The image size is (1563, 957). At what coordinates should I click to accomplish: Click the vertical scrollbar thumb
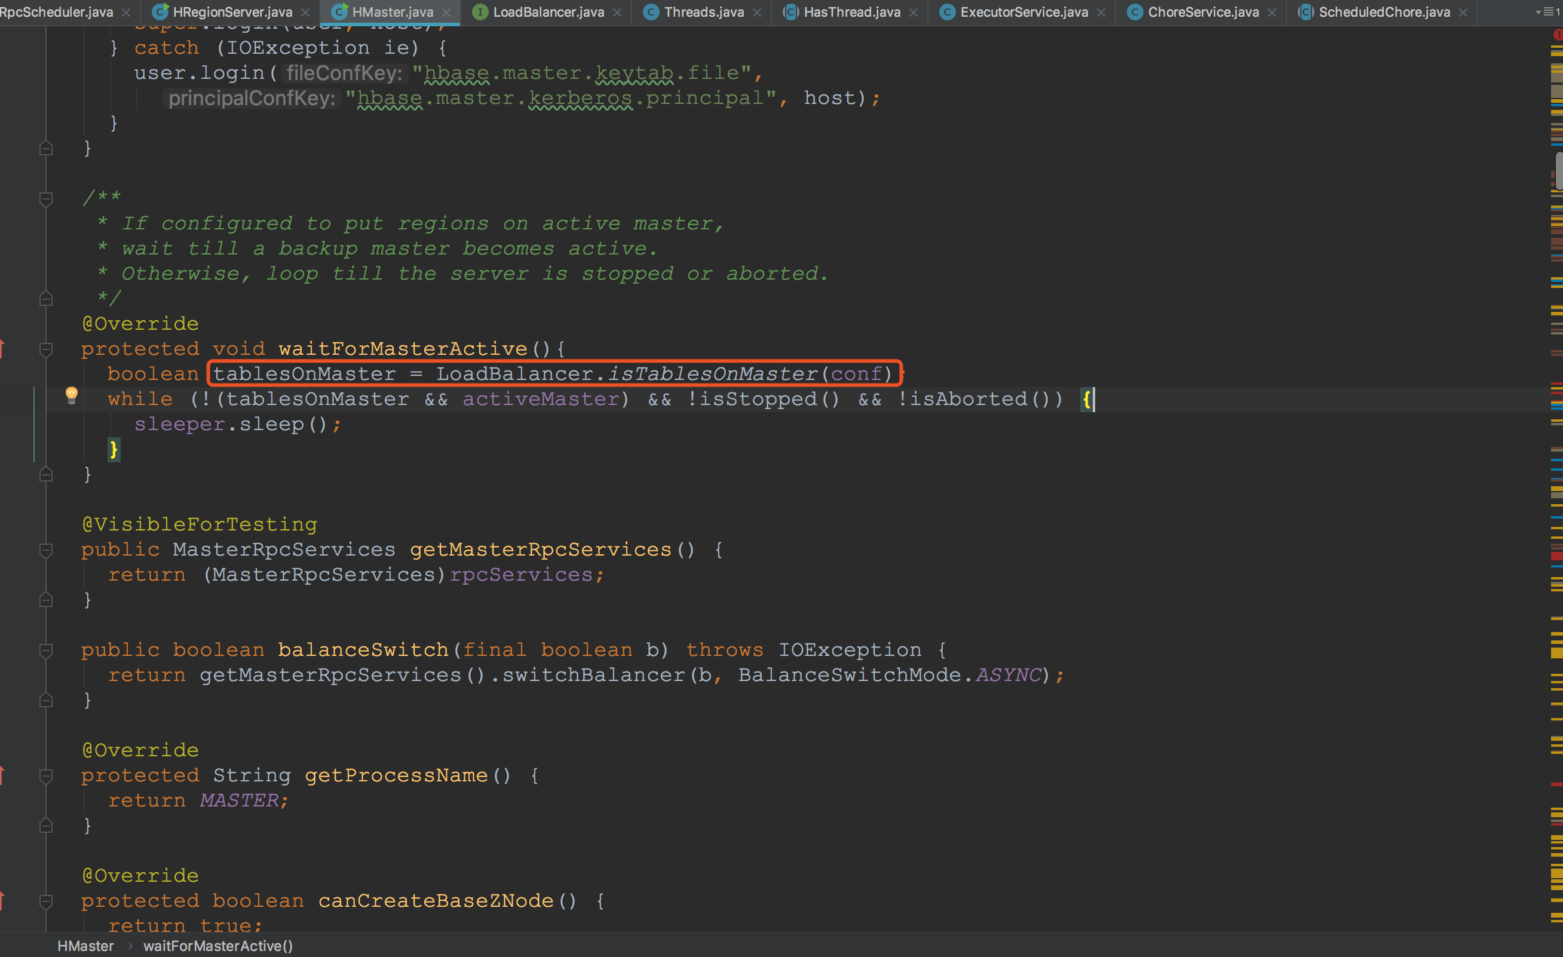tap(1559, 170)
